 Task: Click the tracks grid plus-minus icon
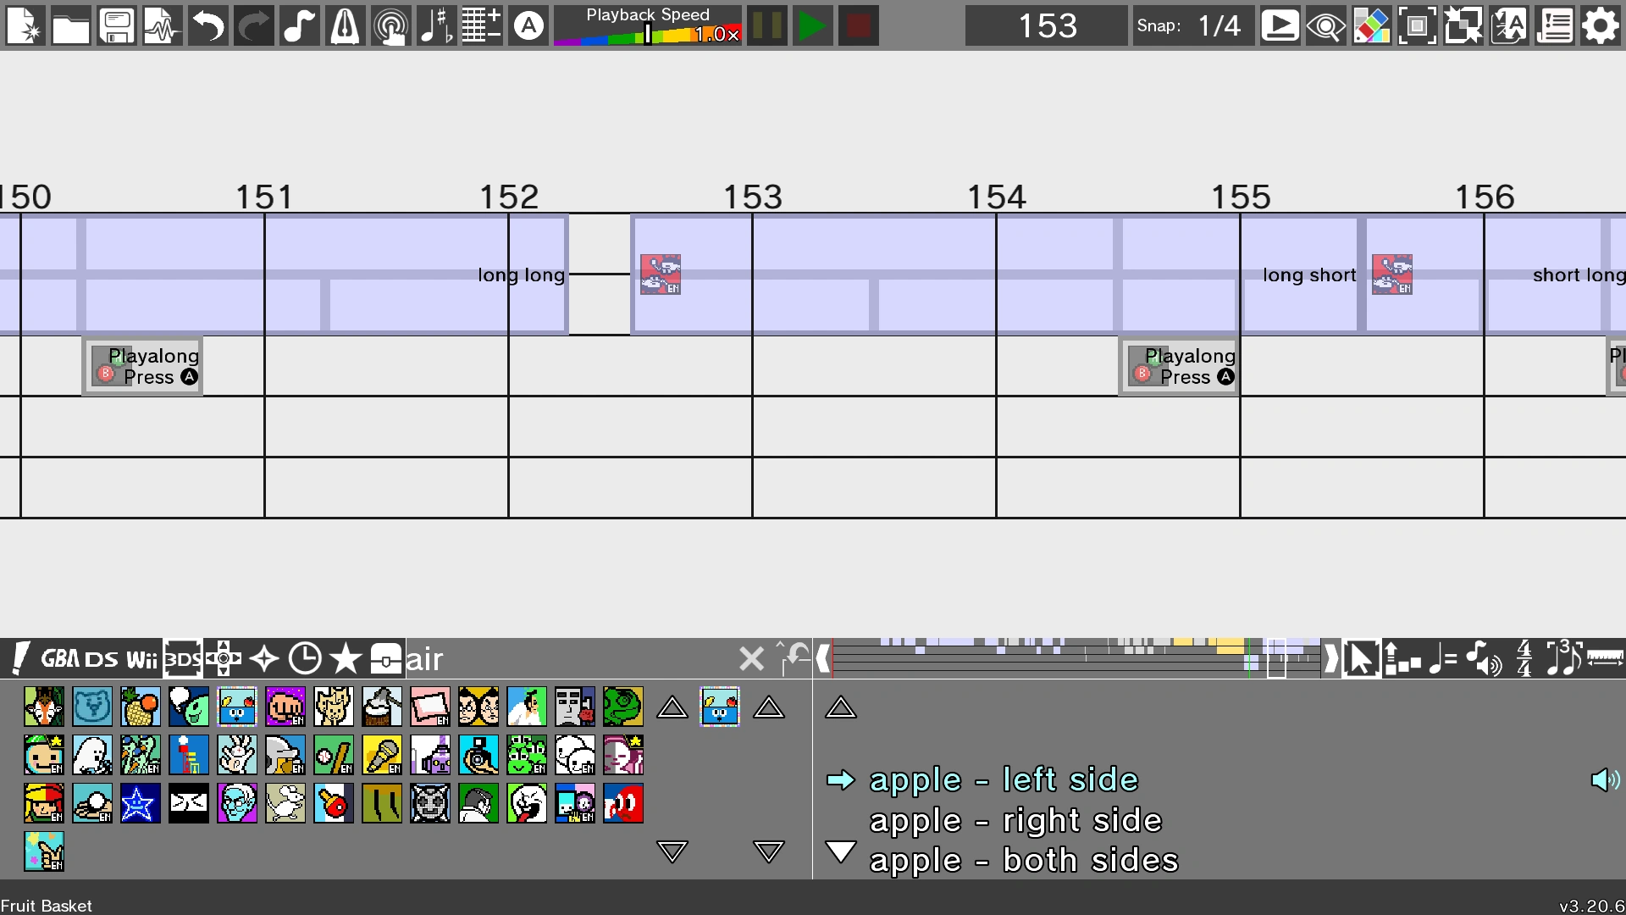(x=481, y=26)
